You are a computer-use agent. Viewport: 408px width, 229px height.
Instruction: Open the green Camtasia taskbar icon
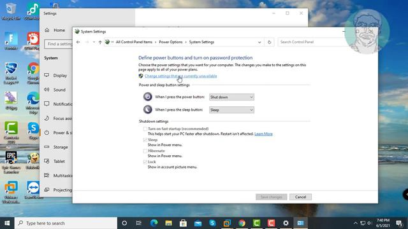click(256, 223)
